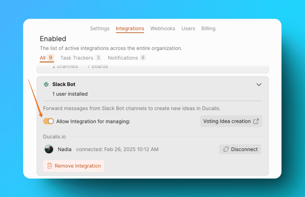Click the Remove Integration button
Screen dimensions: 305x197
tap(74, 166)
